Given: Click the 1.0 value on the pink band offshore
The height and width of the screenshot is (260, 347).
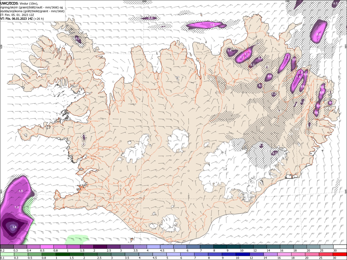Looking at the screenshot, I should coord(212,25).
